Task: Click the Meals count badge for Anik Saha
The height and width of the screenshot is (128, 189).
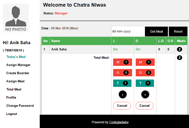Action: tap(179, 49)
